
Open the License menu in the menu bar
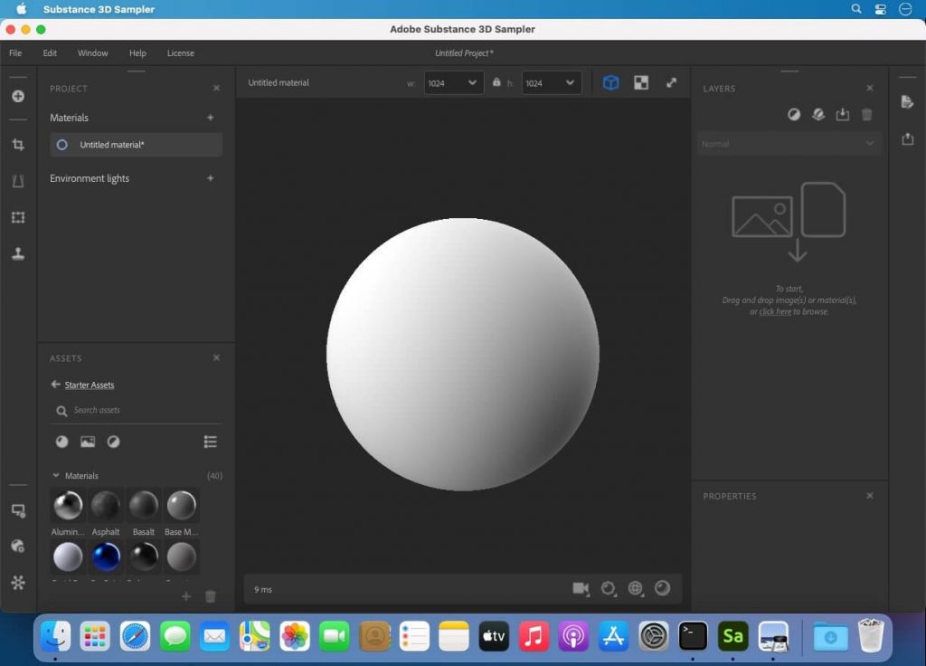point(180,52)
